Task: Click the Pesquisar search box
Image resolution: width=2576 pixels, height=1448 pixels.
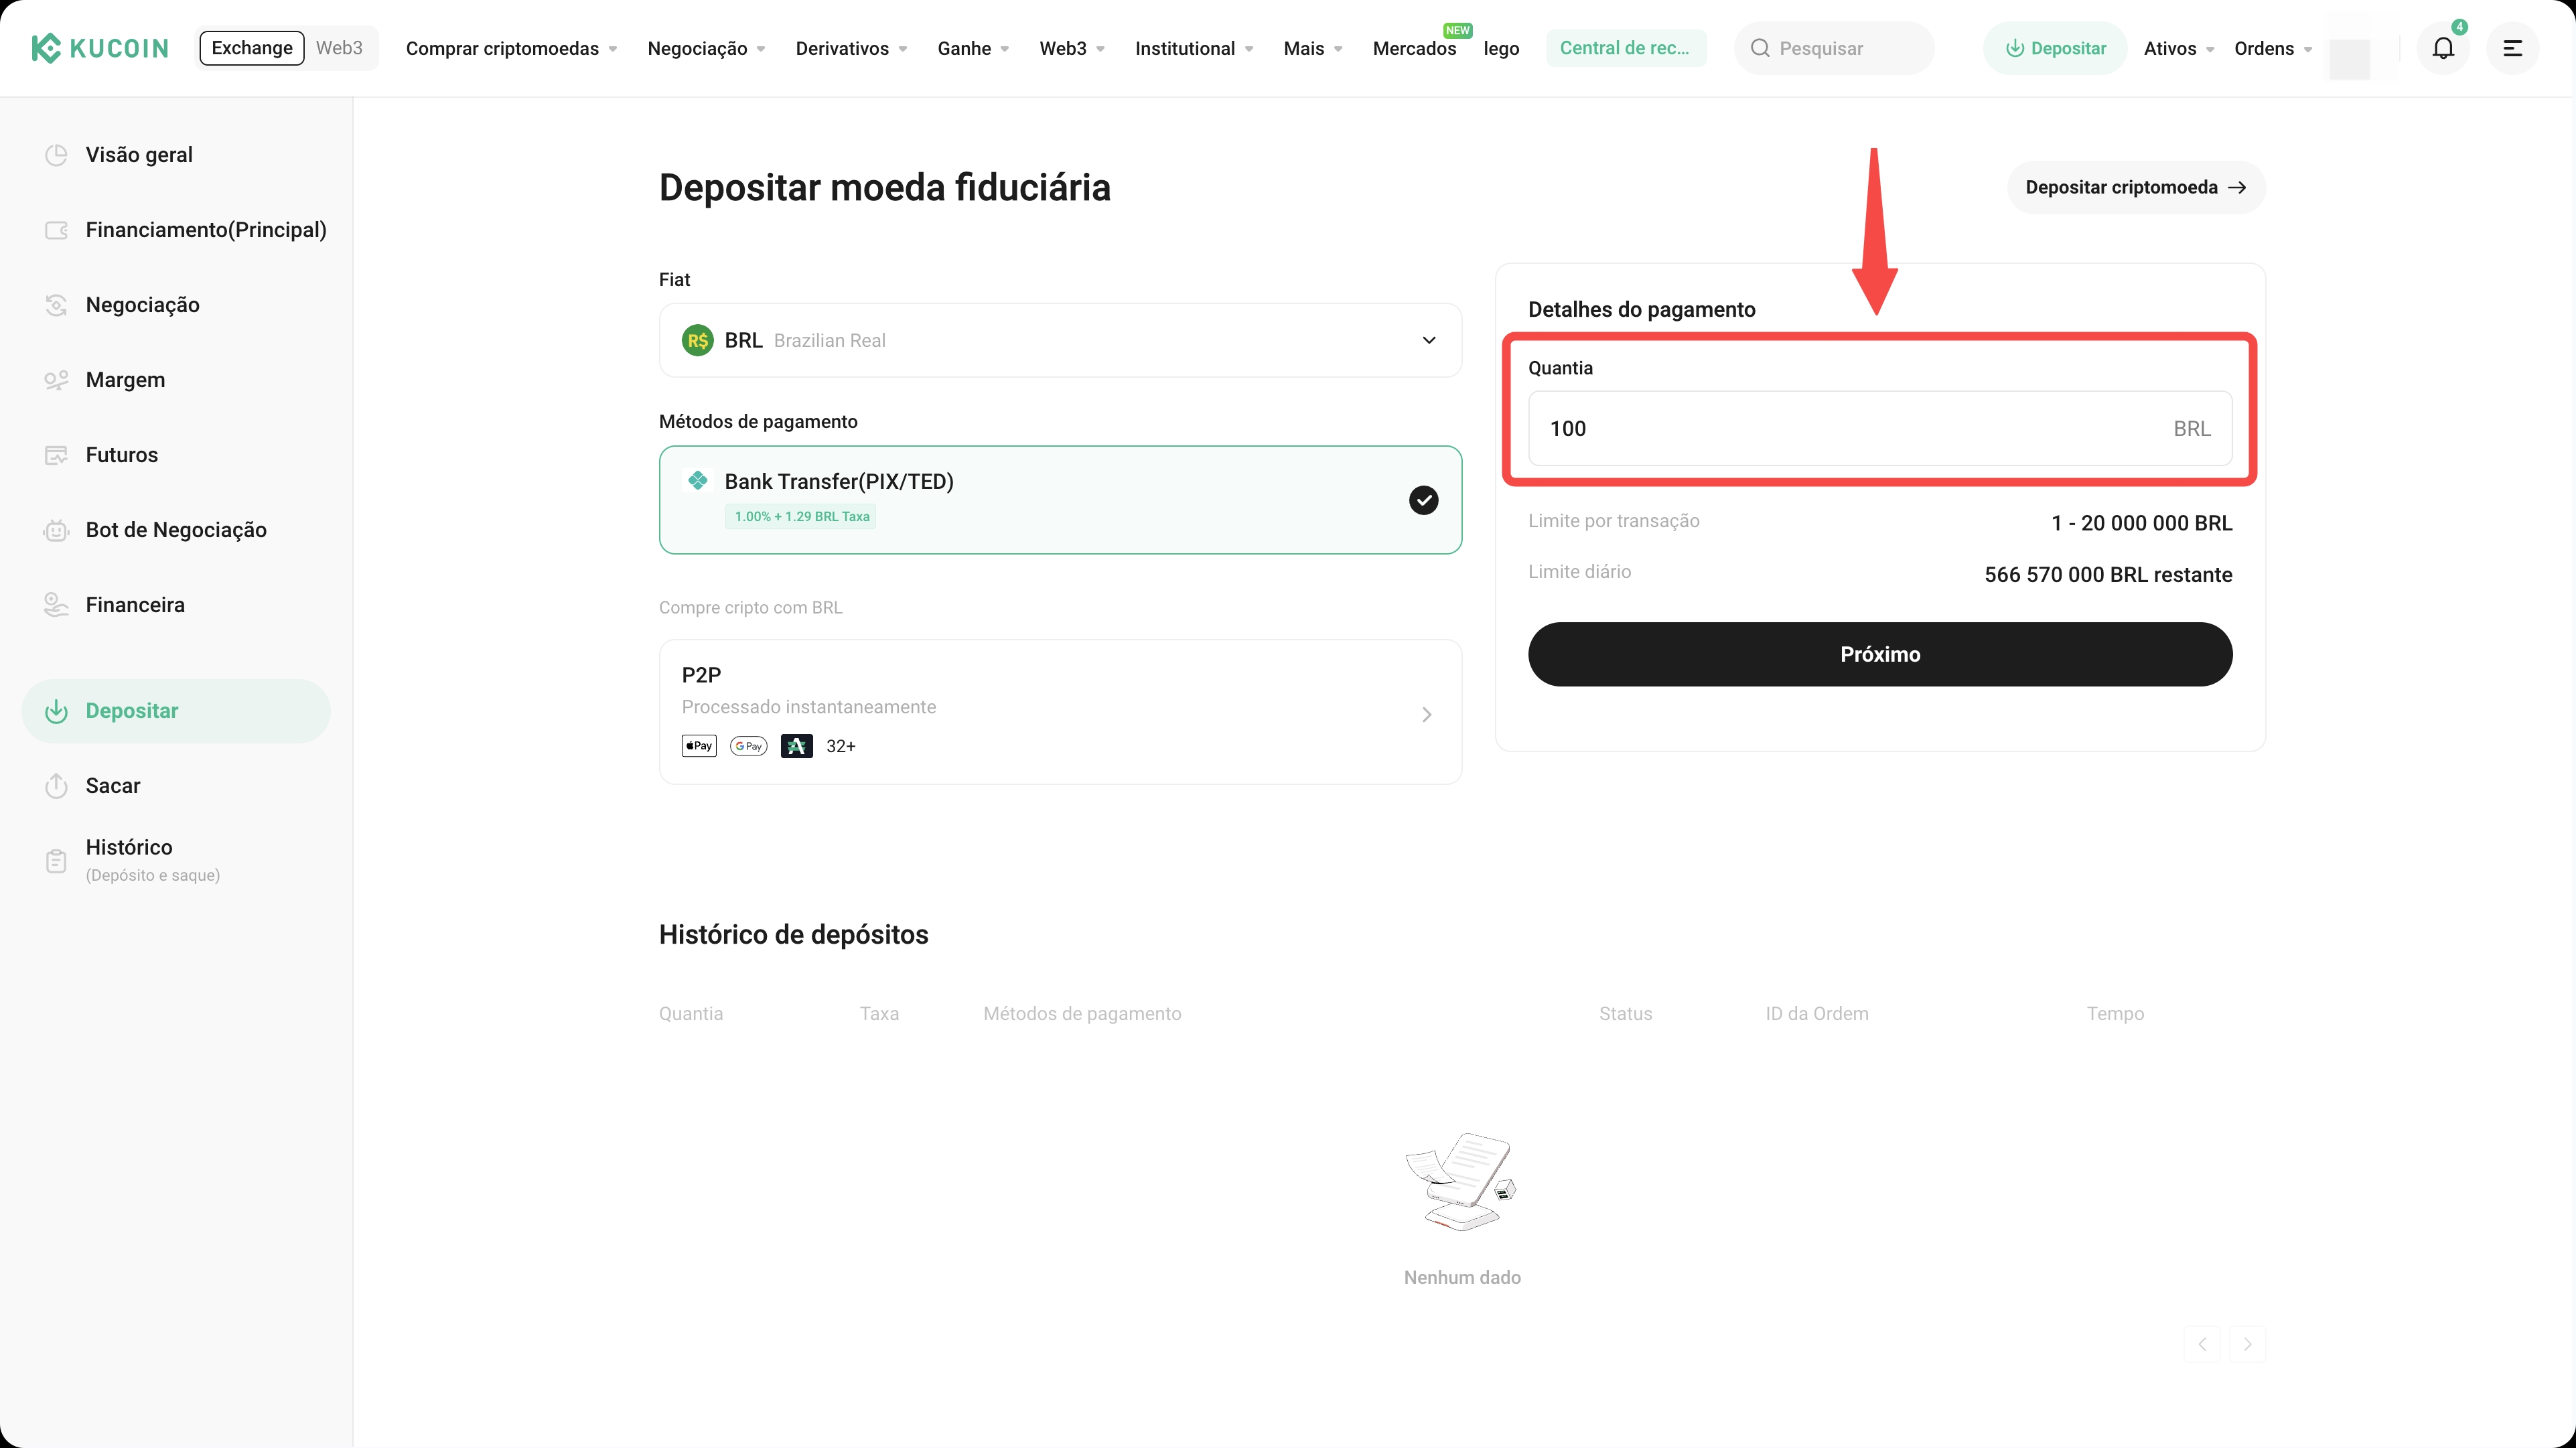Action: [1833, 48]
